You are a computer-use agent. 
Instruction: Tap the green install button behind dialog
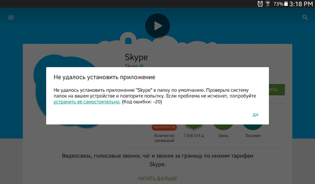(x=277, y=89)
